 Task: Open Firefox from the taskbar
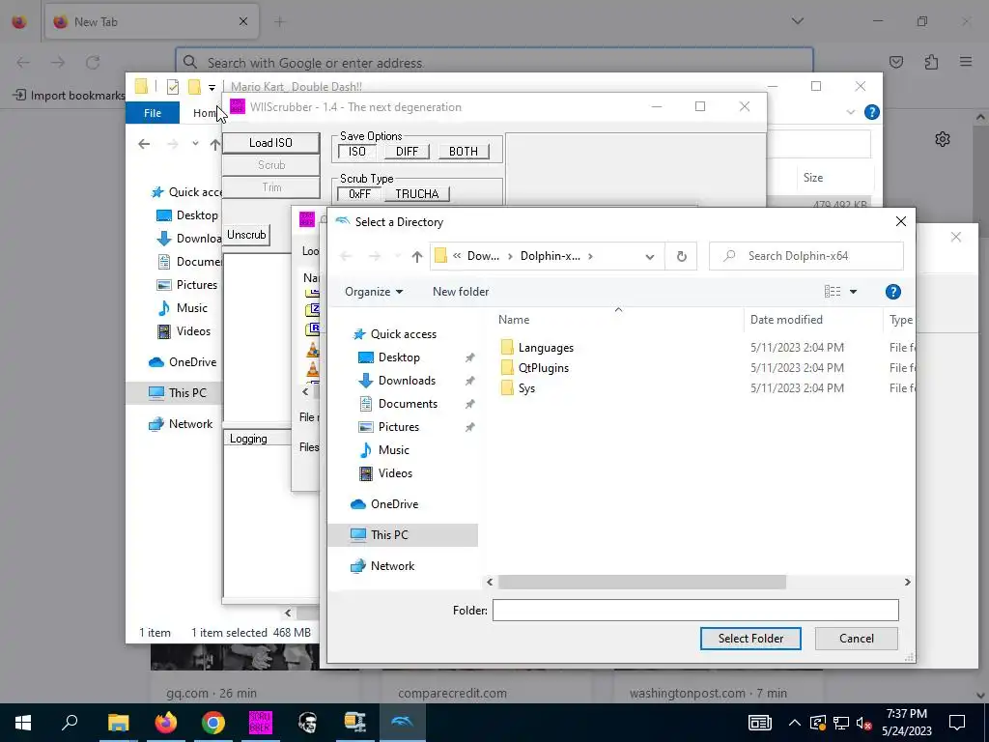(x=166, y=723)
